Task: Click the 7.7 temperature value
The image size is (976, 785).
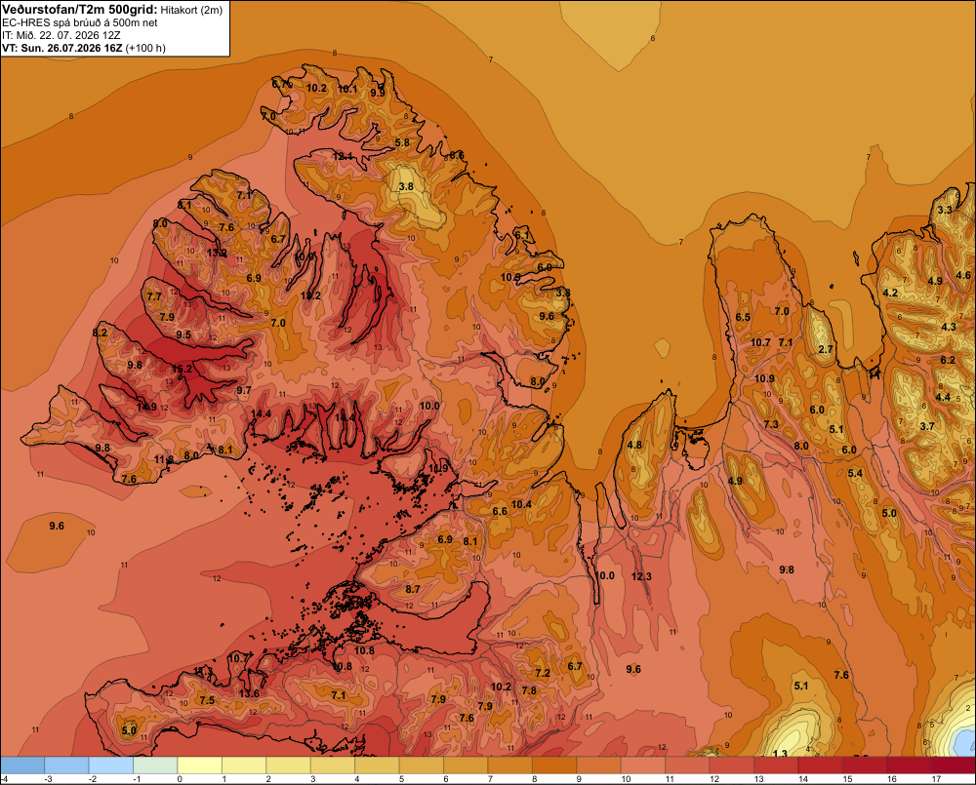Action: pyautogui.click(x=154, y=296)
